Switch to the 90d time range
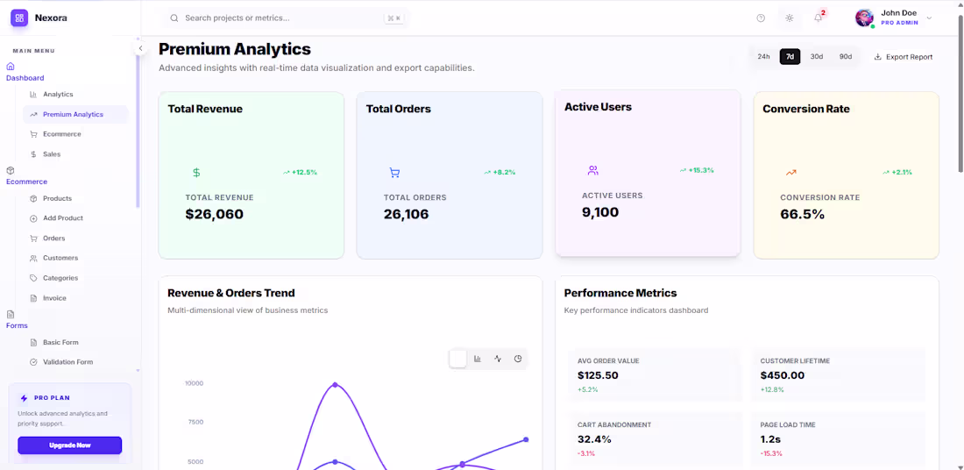Screen dimensions: 964x470 point(846,57)
